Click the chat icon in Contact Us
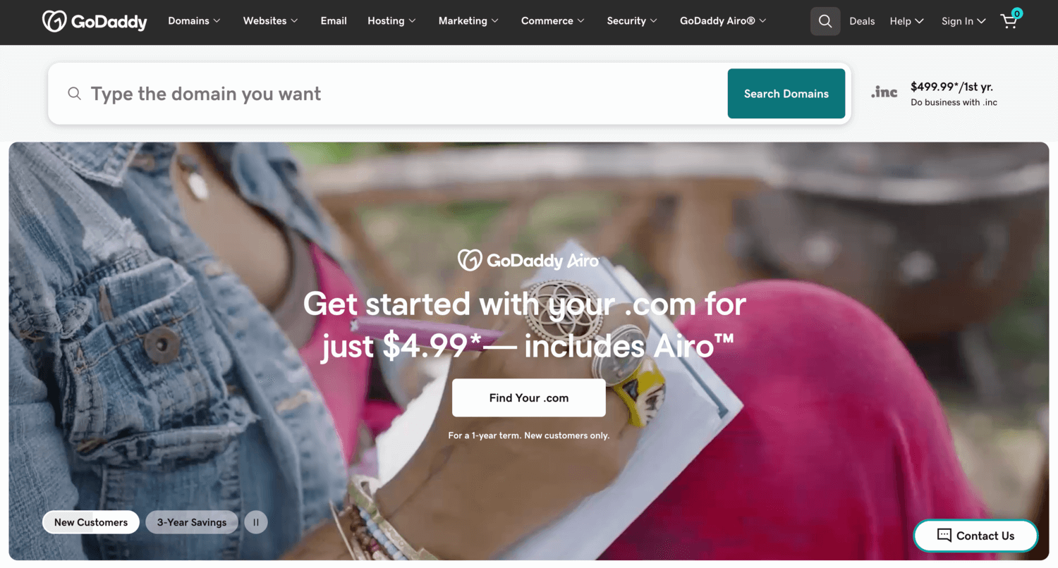The width and height of the screenshot is (1058, 568). pos(944,535)
